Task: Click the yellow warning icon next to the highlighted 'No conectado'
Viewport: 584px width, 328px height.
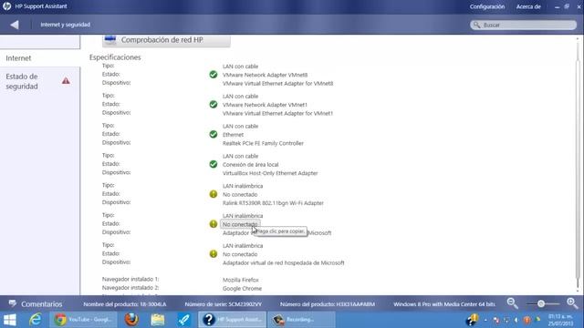Action: point(213,224)
